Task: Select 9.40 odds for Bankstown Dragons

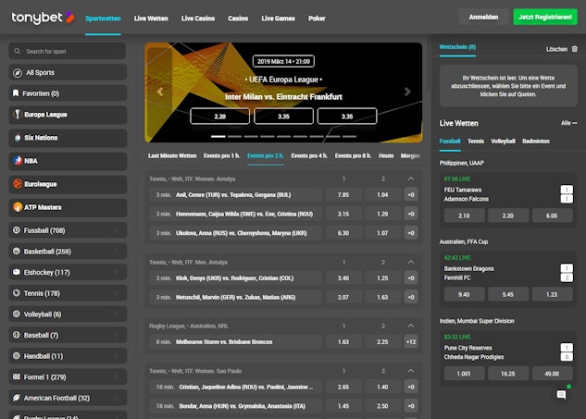Action: point(464,294)
